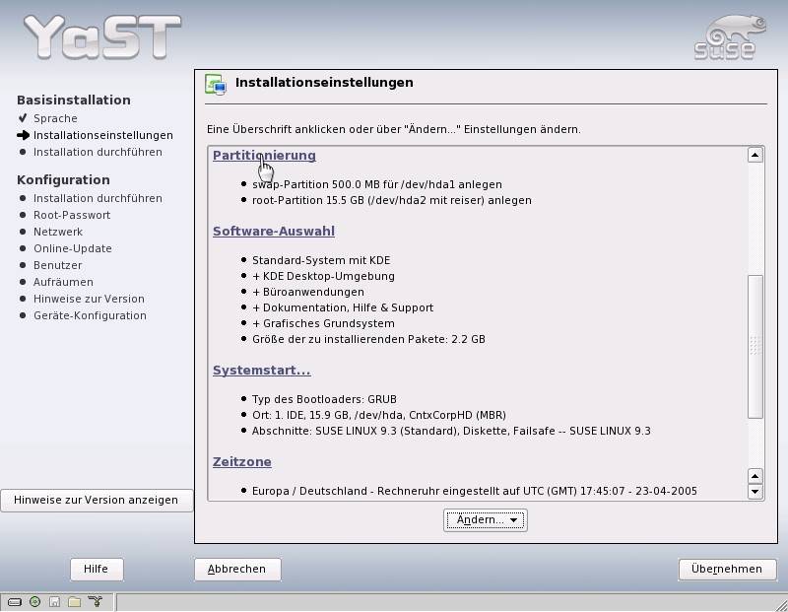Select Installation durchführen under Basisinstallation
788x612 pixels.
tap(98, 152)
